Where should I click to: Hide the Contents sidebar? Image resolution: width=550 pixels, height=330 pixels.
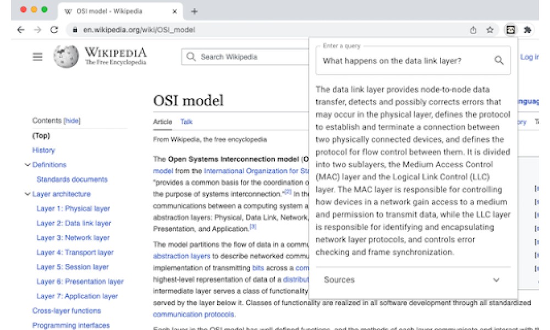pyautogui.click(x=72, y=120)
